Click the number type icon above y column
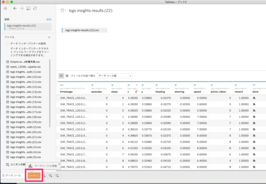Viewport: 266px width, 184px height. pyautogui.click(x=143, y=85)
